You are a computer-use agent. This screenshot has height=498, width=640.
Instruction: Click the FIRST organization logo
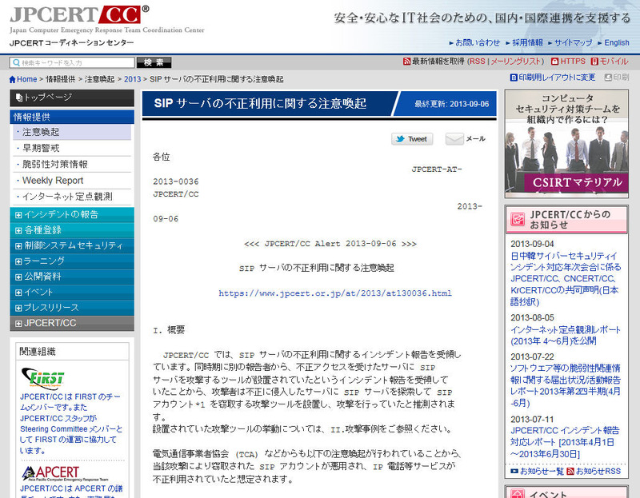[45, 377]
